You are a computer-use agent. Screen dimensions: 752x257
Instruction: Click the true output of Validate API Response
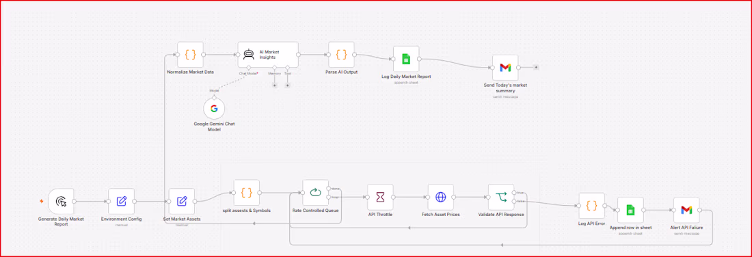(x=514, y=193)
